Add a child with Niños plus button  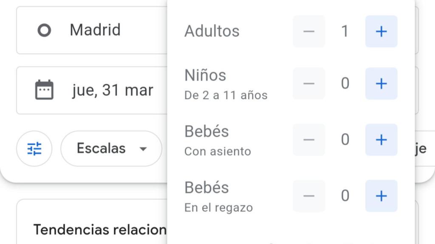click(381, 83)
